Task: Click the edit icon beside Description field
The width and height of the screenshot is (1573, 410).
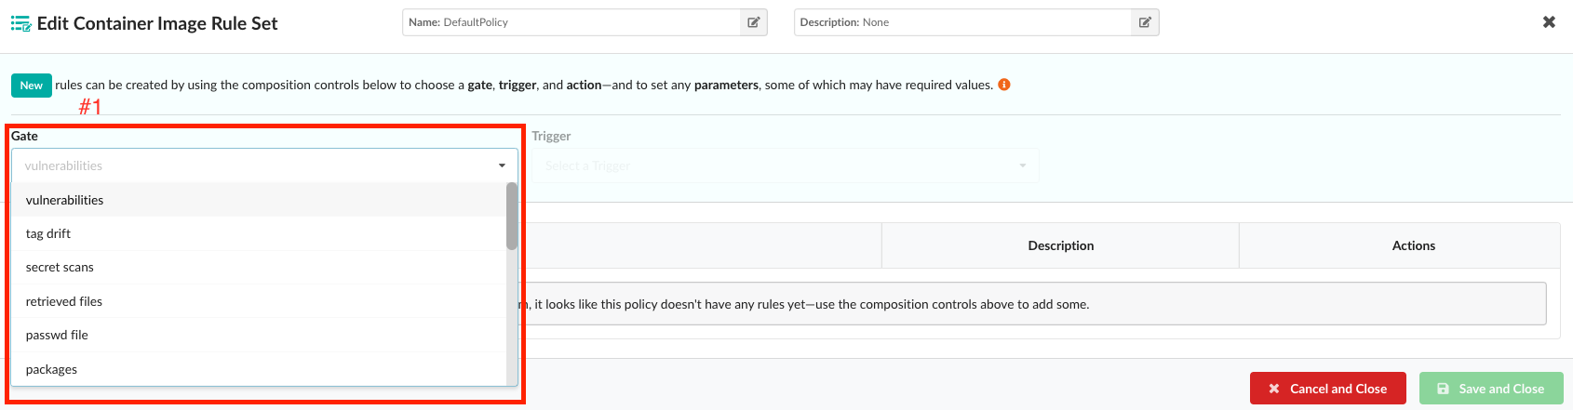Action: (x=1145, y=22)
